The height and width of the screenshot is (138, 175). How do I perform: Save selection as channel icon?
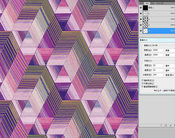click(x=165, y=125)
